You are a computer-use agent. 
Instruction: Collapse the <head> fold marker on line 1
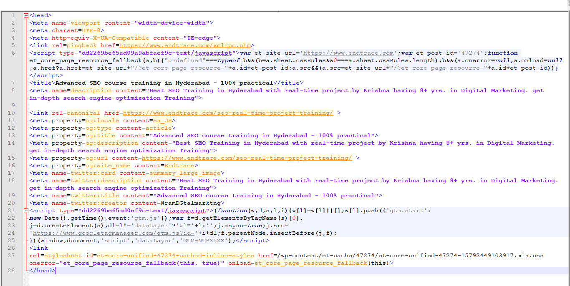click(26, 15)
